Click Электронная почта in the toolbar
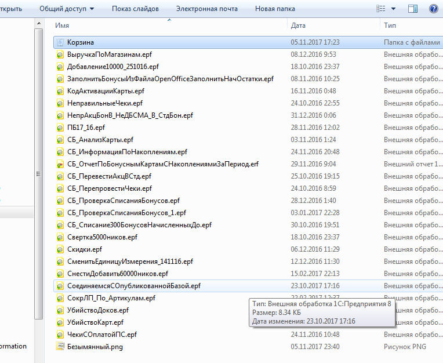The image size is (443, 363). click(207, 9)
